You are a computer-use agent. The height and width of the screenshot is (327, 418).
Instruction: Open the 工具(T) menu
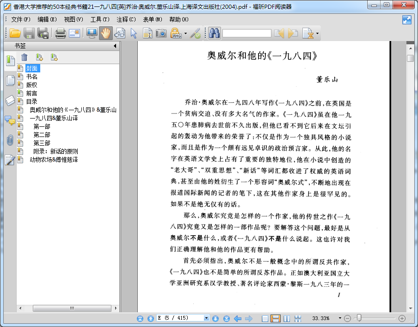pyautogui.click(x=100, y=19)
